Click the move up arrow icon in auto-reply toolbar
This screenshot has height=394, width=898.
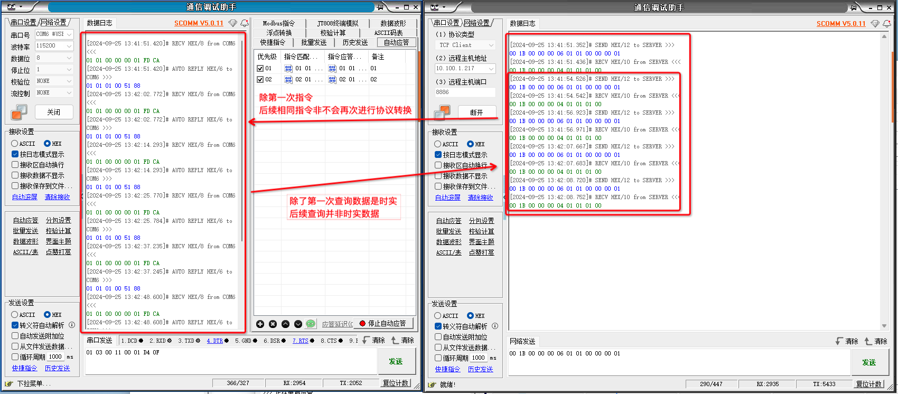[x=285, y=324]
